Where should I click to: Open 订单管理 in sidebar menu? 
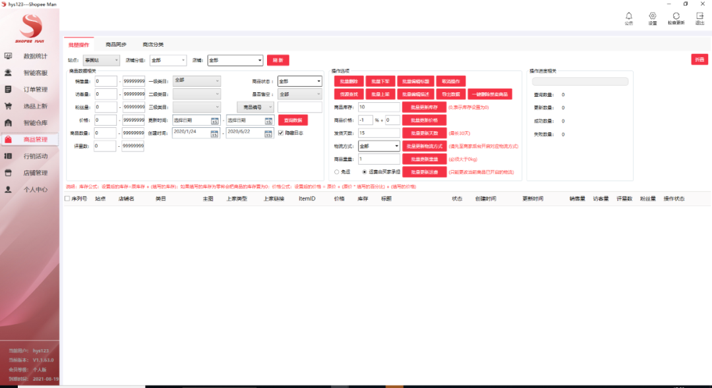(36, 90)
